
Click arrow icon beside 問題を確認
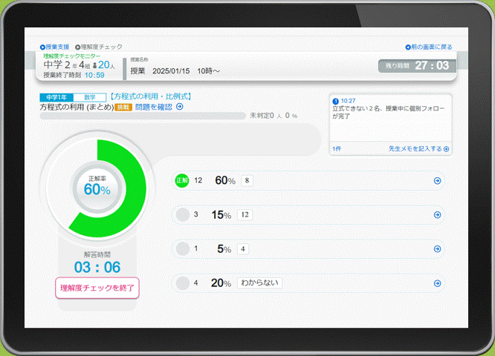coord(180,107)
